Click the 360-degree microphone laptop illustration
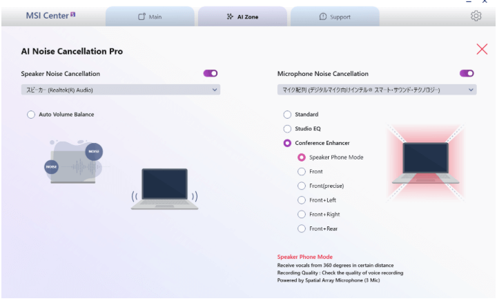Screen dimensions: 497x301 click(x=425, y=163)
